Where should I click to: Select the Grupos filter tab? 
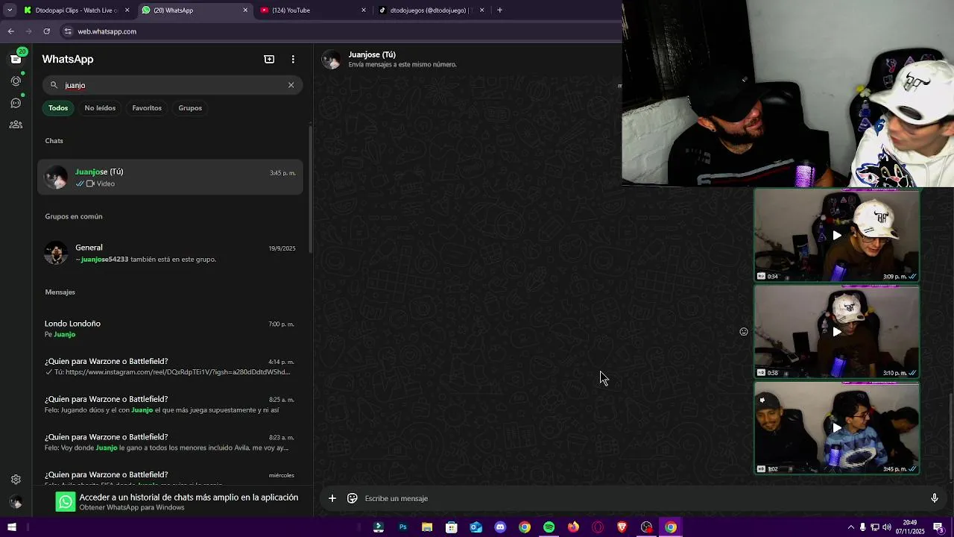[x=190, y=108]
